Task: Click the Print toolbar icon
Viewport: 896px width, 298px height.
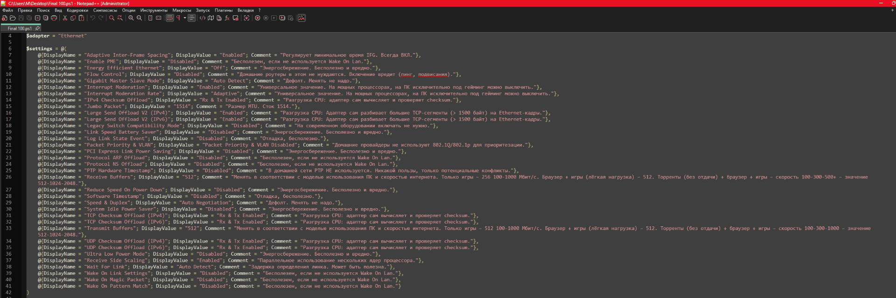Action: tap(54, 18)
